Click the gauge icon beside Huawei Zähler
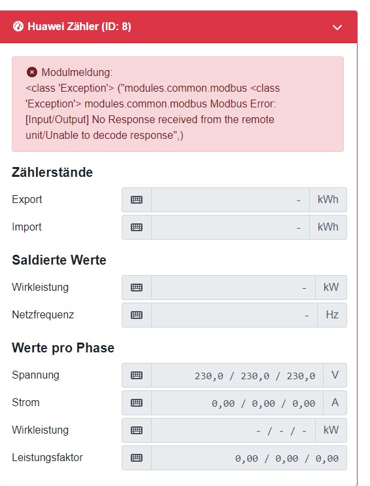The height and width of the screenshot is (486, 370). click(x=18, y=26)
